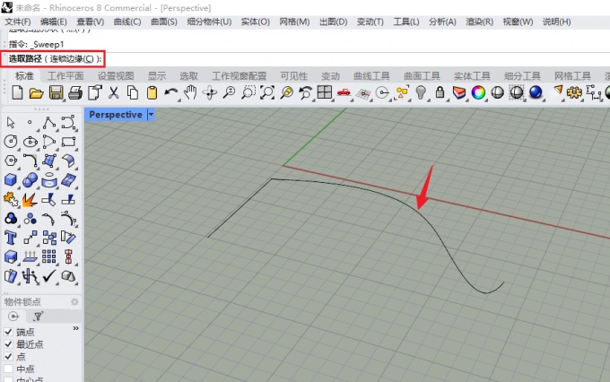The width and height of the screenshot is (610, 382).
Task: Select the Text object T tool
Action: click(x=11, y=238)
